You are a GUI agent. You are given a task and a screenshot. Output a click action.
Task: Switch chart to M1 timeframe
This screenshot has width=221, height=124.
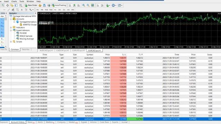pyautogui.click(x=38, y=10)
